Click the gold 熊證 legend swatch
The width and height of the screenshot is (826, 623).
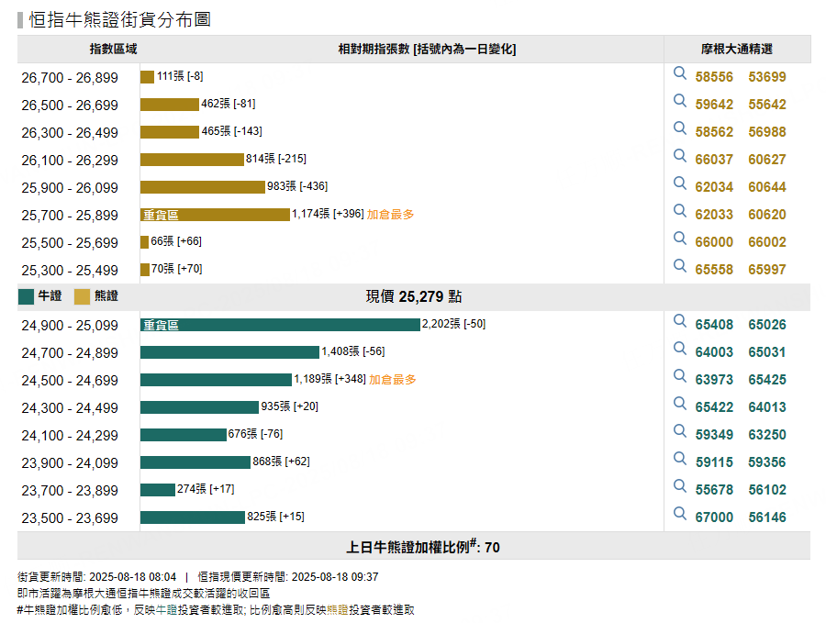click(x=83, y=296)
